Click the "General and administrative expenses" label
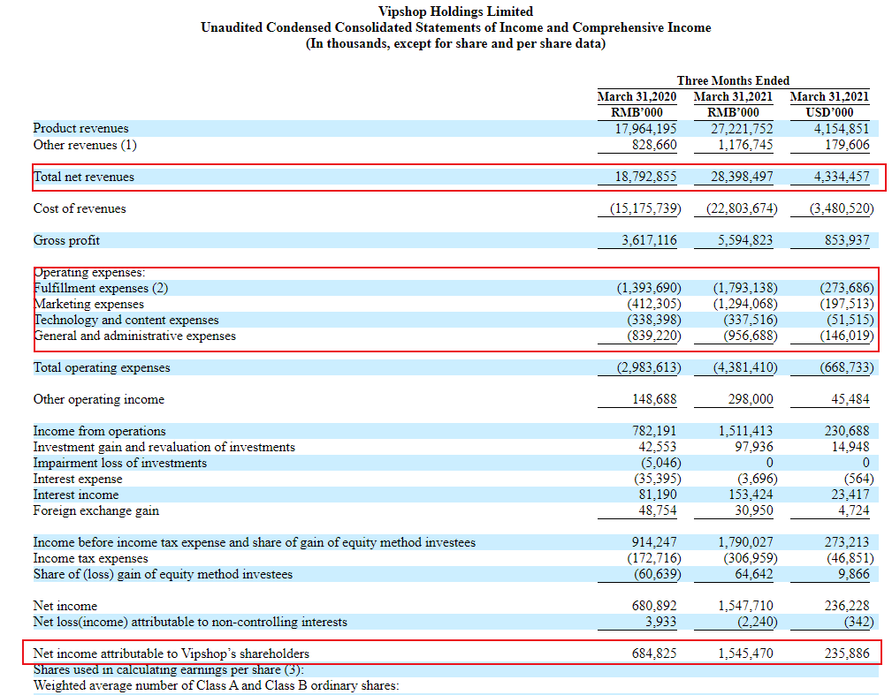 [134, 336]
